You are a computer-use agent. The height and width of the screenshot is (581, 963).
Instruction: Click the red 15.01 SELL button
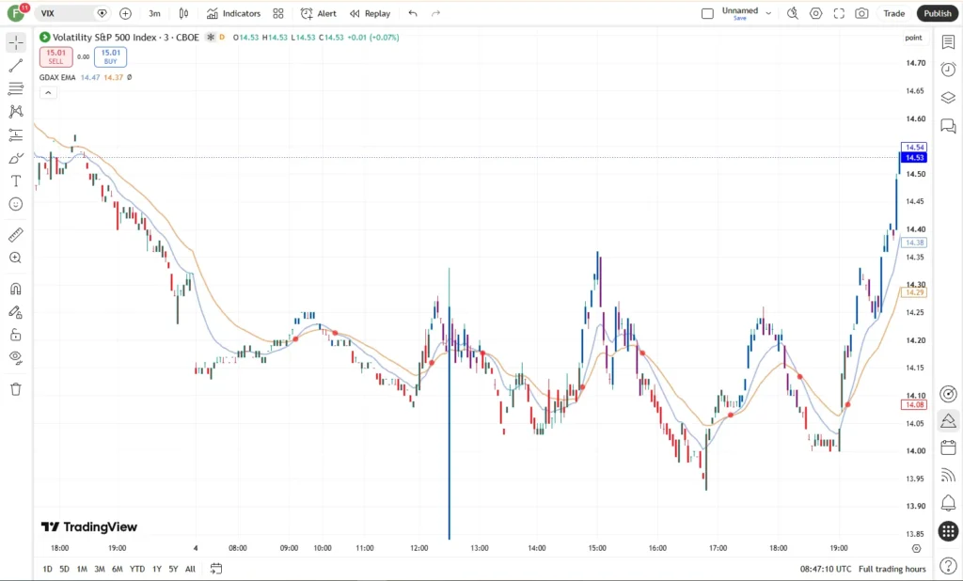pyautogui.click(x=55, y=56)
